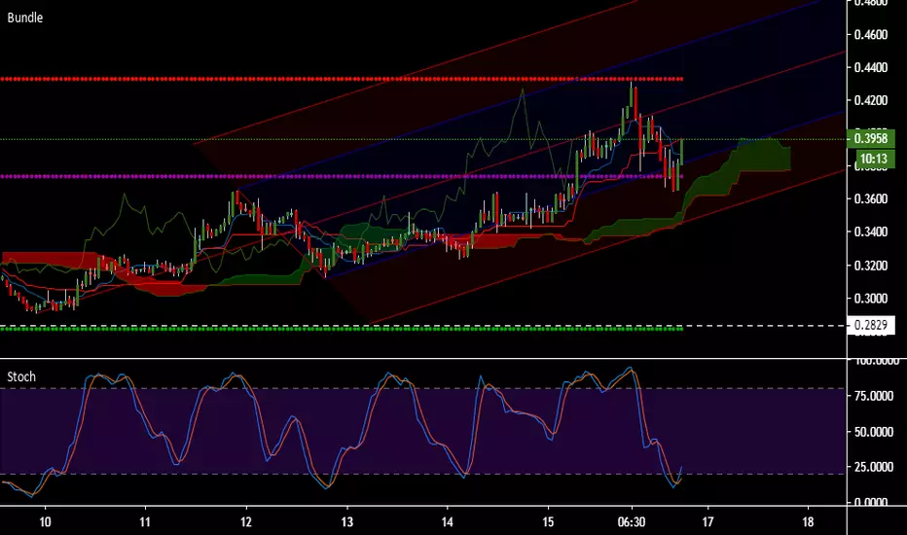907x535 pixels.
Task: Click the 25.0000 Stoch axis label
Action: (874, 467)
